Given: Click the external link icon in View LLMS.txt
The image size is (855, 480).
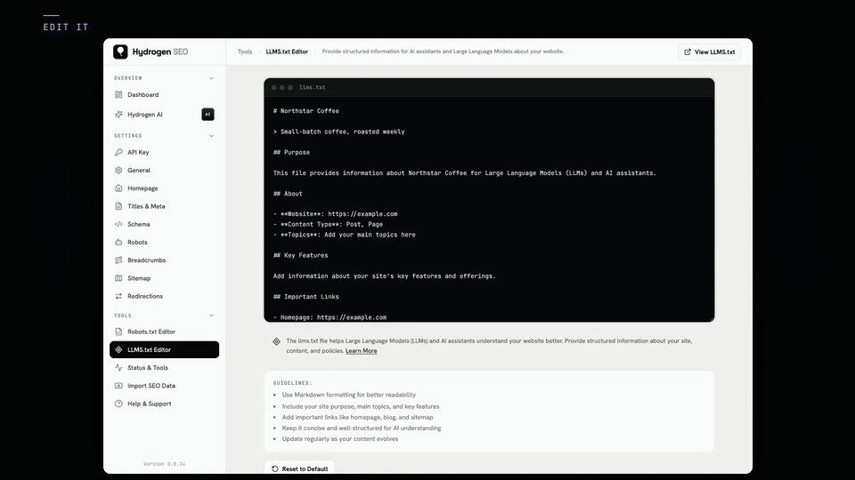Looking at the screenshot, I should (x=688, y=52).
